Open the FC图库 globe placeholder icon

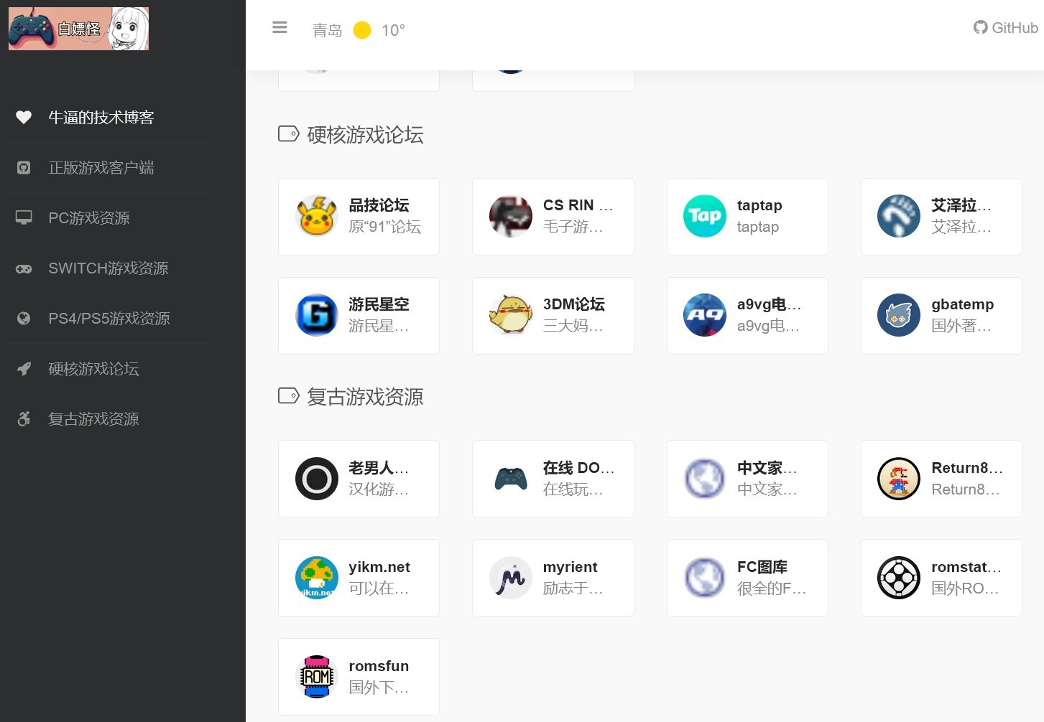[x=705, y=578]
